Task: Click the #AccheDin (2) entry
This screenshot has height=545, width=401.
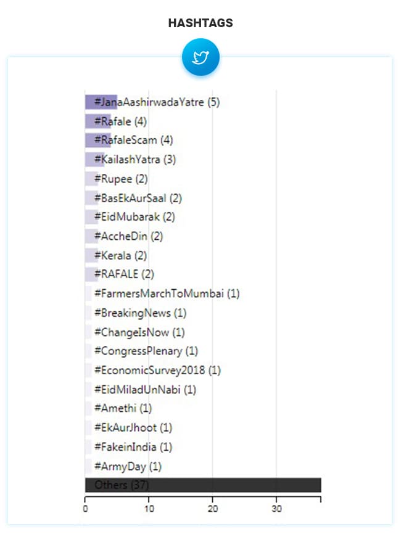Action: tap(128, 236)
